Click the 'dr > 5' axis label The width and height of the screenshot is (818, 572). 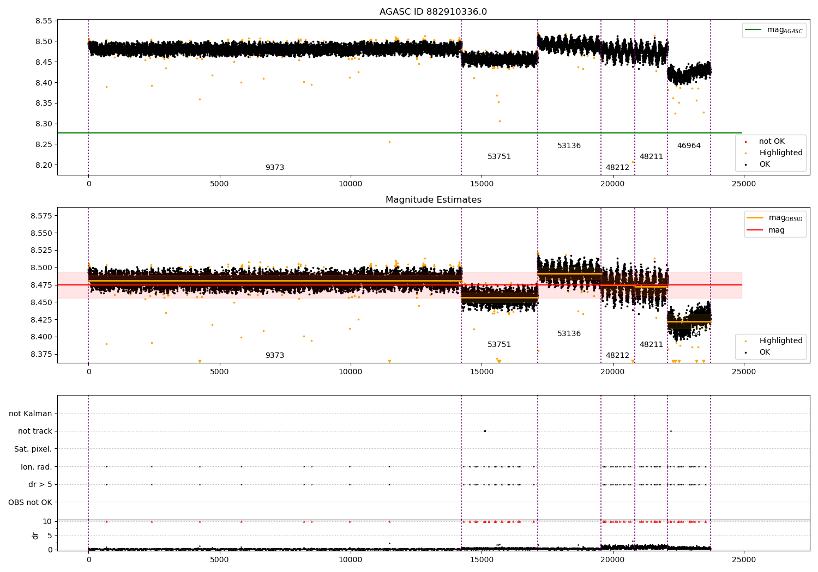[x=40, y=484]
